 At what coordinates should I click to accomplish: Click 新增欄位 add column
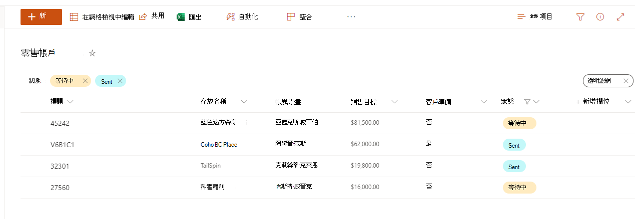coord(592,102)
